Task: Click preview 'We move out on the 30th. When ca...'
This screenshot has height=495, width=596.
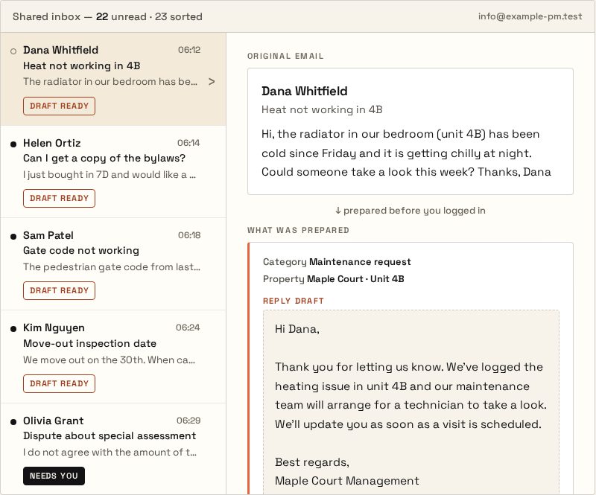Action: (109, 360)
